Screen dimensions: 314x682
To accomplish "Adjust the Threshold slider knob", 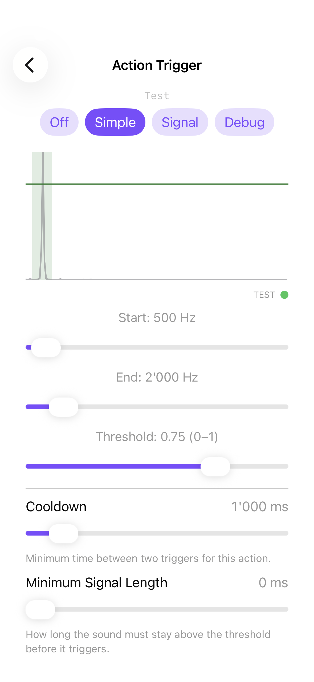I will click(x=215, y=466).
